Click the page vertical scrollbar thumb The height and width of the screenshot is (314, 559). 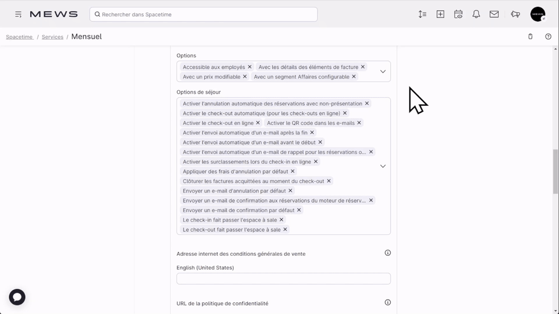[556, 172]
